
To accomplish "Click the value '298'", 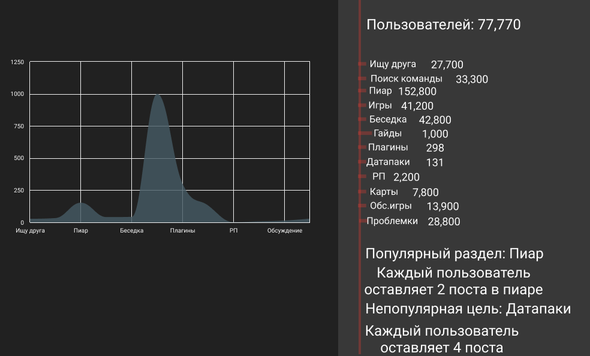I will [x=435, y=148].
